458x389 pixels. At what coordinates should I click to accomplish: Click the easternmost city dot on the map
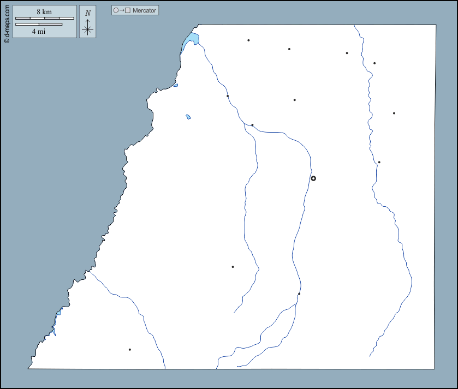coord(394,113)
